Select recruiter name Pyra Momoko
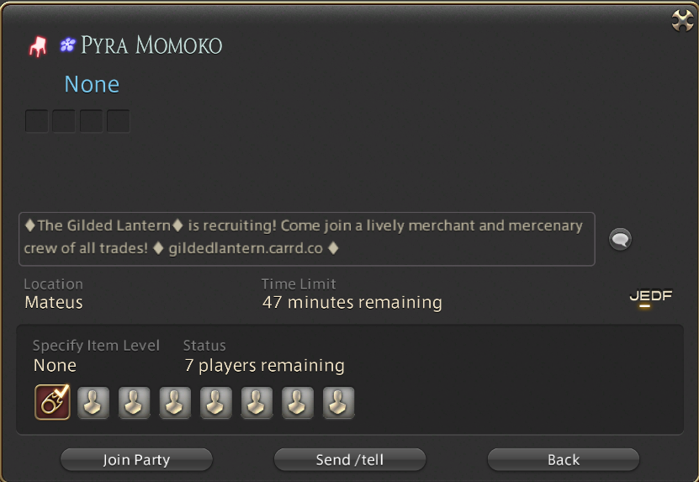This screenshot has height=482, width=699. click(151, 45)
